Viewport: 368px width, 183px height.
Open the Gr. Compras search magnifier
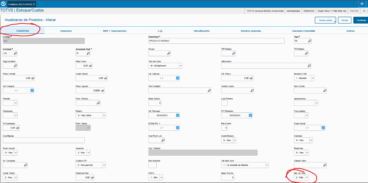[x=25, y=165]
